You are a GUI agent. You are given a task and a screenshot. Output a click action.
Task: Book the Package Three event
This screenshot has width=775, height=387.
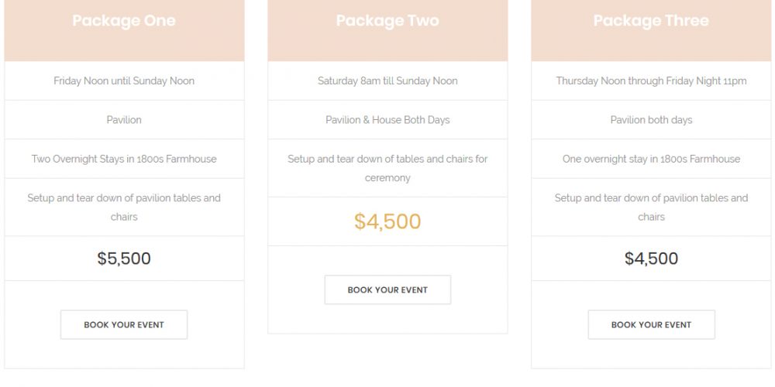click(651, 324)
